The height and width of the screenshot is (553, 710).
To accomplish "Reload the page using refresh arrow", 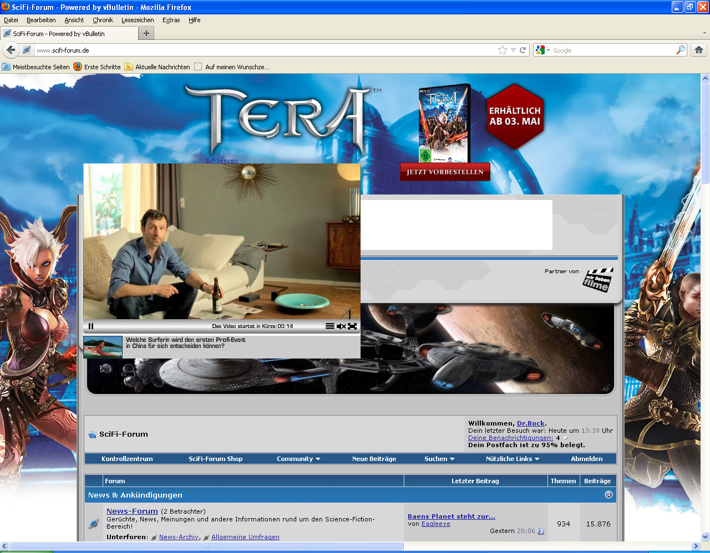I will (x=523, y=50).
